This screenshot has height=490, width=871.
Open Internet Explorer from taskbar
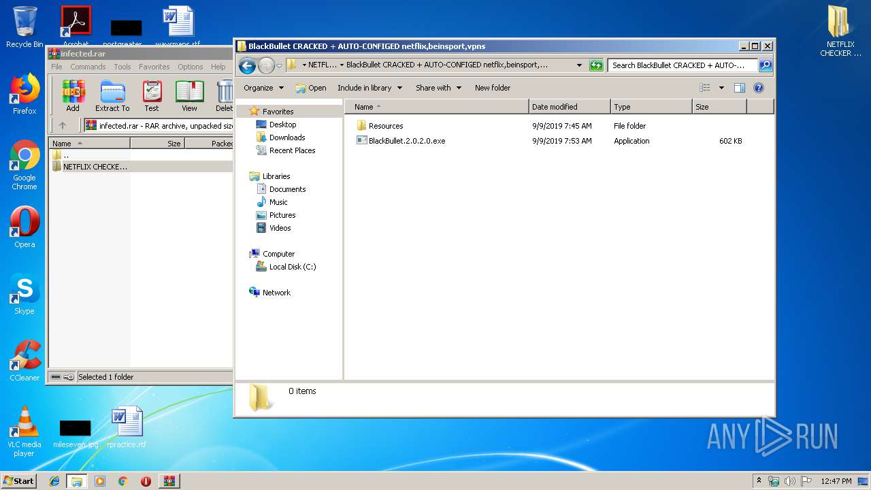(54, 481)
